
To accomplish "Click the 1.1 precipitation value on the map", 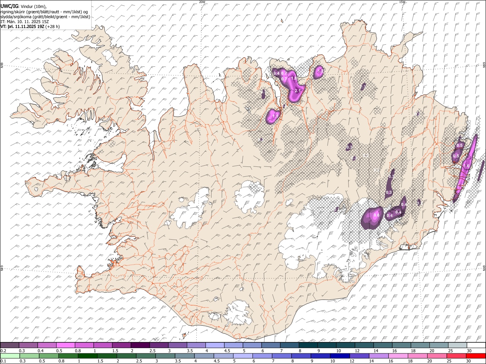I will pos(275,116).
